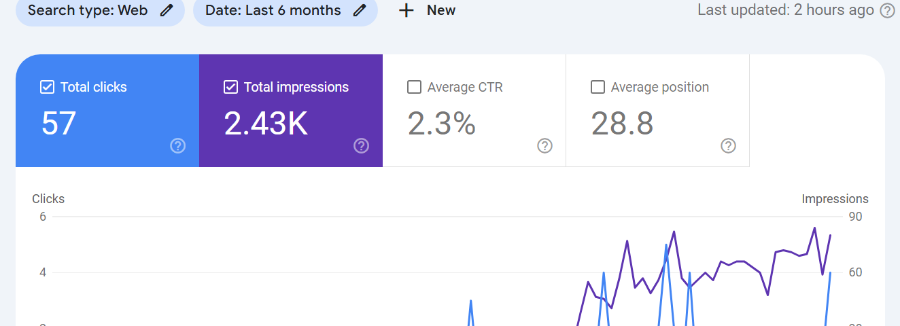Enable the Average position checkbox
This screenshot has height=326, width=900.
pos(598,87)
